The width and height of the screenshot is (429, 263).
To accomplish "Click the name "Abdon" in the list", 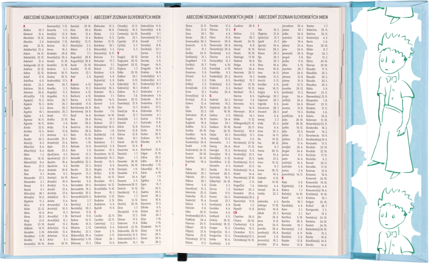I will (27, 30).
